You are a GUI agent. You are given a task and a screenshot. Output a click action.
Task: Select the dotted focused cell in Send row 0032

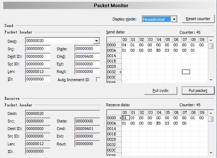pyautogui.click(x=186, y=72)
